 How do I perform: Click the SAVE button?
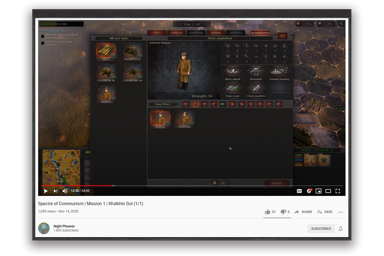point(325,212)
